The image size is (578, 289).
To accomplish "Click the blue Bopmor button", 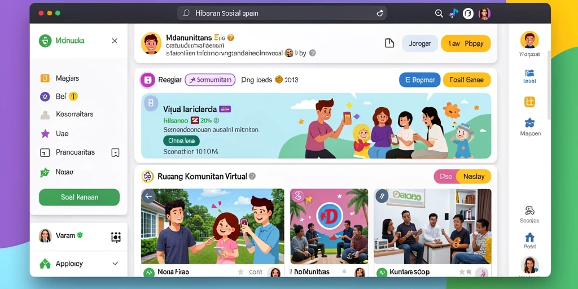I will (x=420, y=80).
